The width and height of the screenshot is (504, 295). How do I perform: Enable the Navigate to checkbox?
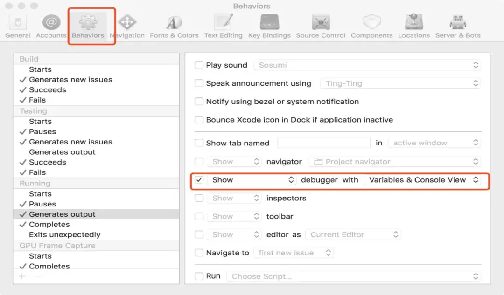click(199, 253)
